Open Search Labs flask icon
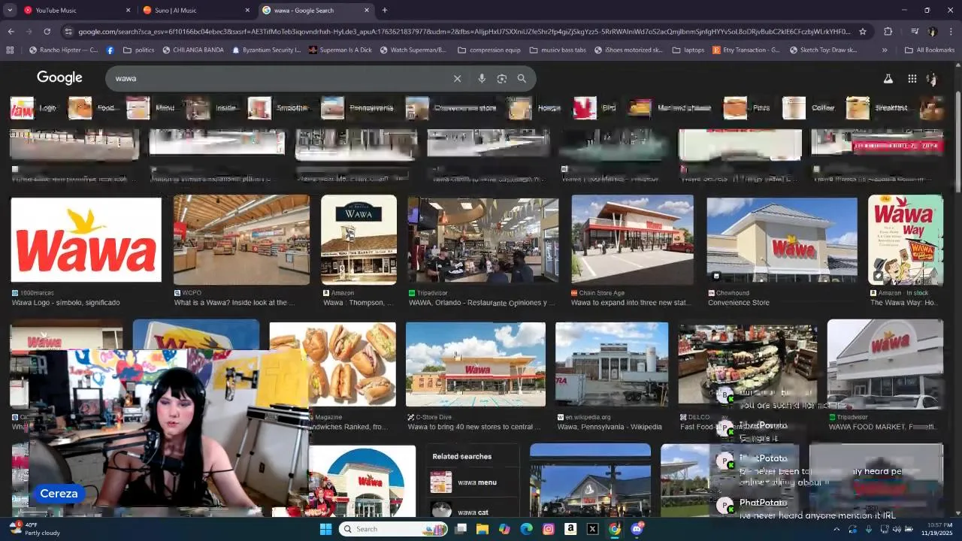This screenshot has height=541, width=962. click(x=888, y=78)
